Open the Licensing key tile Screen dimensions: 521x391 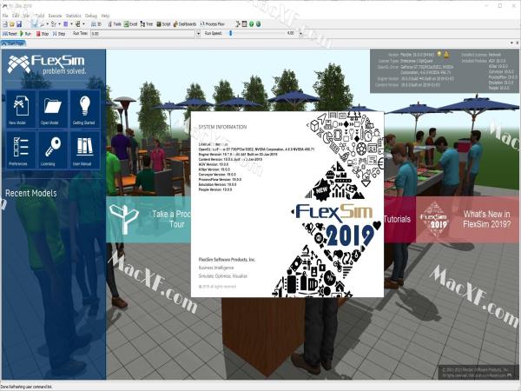coord(52,150)
